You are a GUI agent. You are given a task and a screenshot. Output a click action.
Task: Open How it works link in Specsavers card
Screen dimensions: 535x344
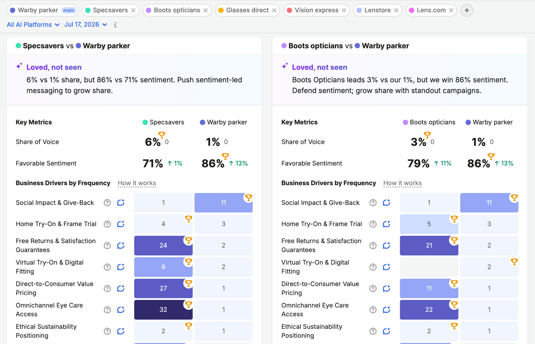(x=137, y=183)
